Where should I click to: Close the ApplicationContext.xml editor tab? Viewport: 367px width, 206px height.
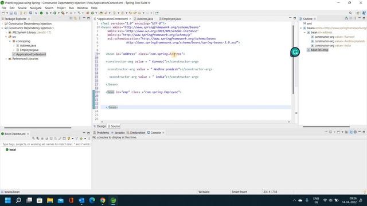130,19
